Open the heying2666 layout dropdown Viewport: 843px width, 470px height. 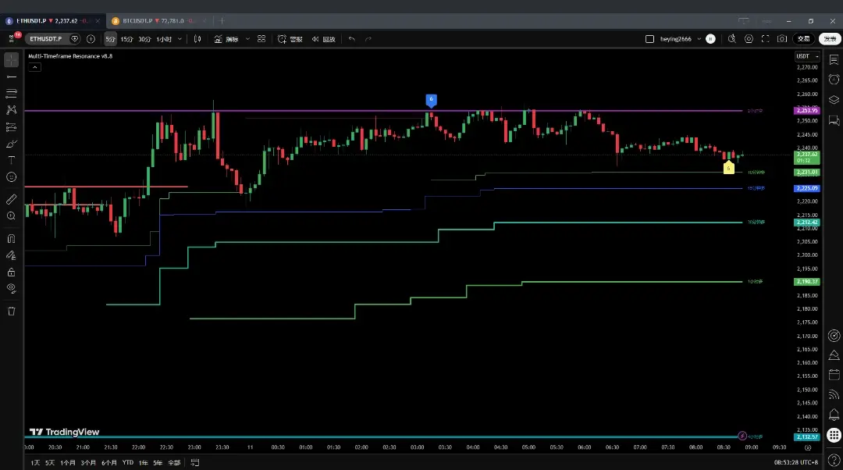(x=699, y=39)
